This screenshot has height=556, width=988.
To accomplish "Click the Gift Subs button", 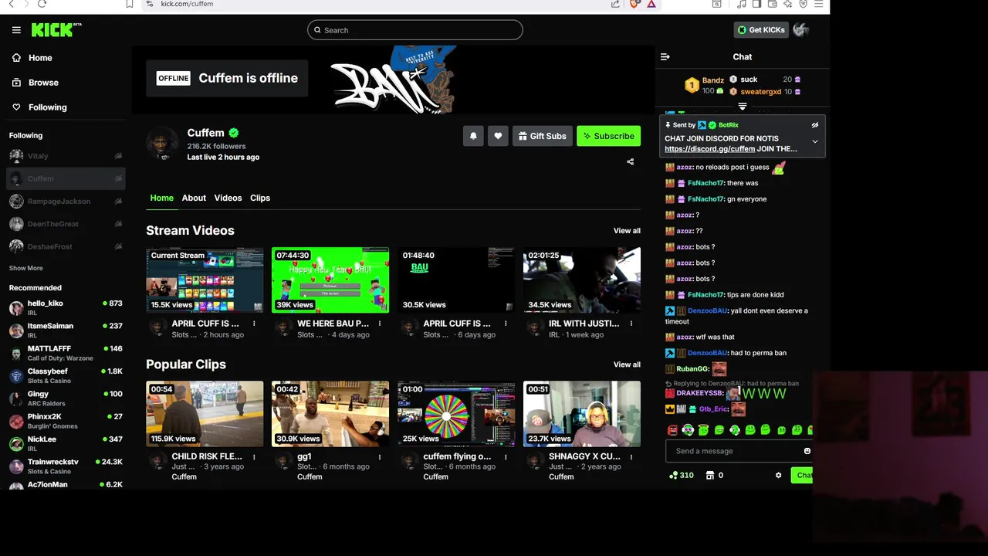I will (x=542, y=136).
